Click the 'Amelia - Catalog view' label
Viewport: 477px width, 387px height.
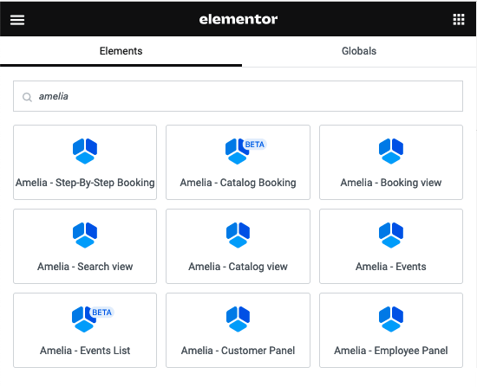[x=238, y=267]
